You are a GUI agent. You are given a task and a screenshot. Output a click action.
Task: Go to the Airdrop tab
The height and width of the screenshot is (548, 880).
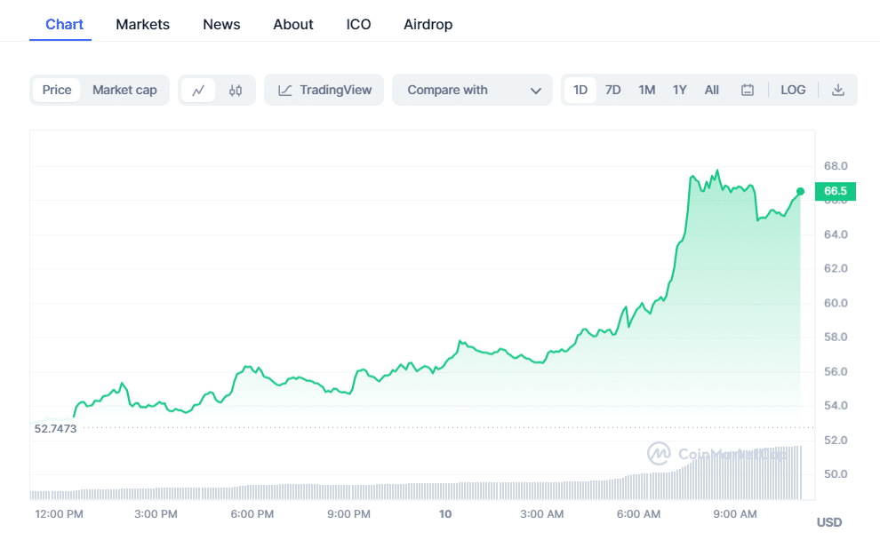[x=428, y=24]
